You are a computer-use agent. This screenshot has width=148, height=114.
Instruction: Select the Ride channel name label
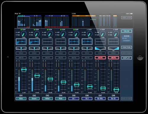pyautogui.click(x=61, y=99)
